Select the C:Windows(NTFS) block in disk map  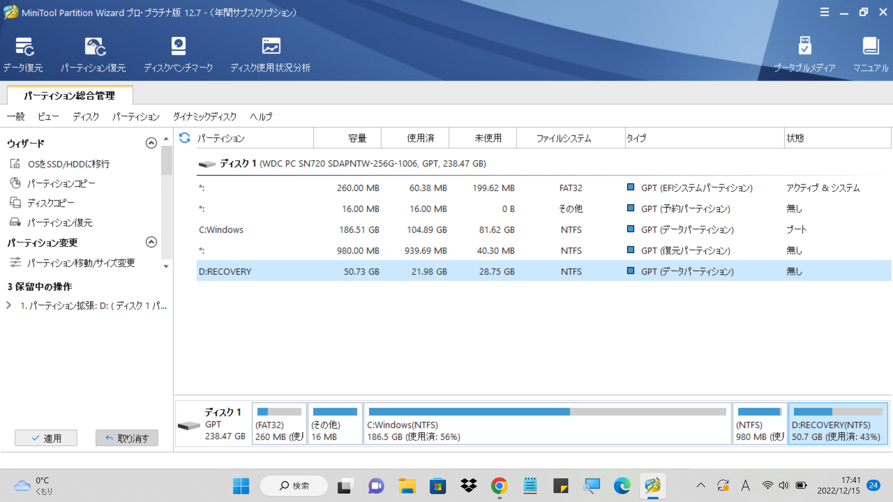coord(547,424)
